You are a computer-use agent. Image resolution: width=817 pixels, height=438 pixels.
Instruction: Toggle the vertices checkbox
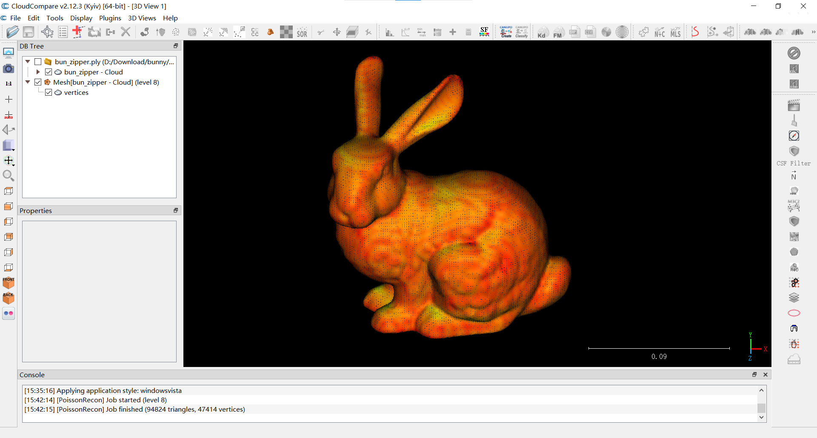click(x=49, y=92)
